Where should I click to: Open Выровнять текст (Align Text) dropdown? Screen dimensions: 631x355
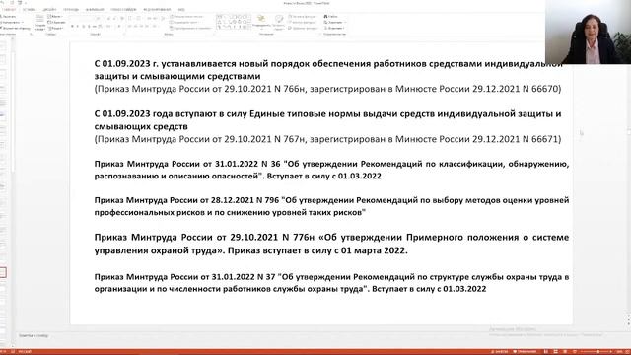point(184,22)
